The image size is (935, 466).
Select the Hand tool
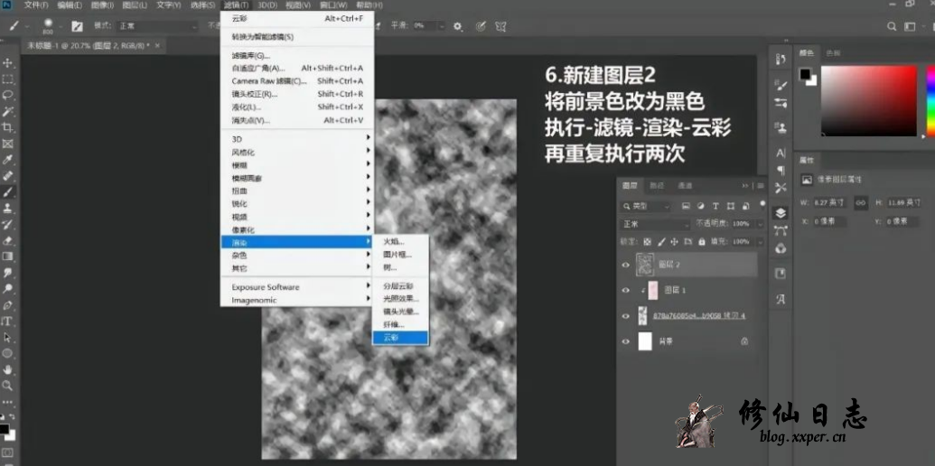pos(8,368)
